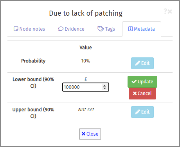Click the 'Not set' upper bound value
The image size is (180, 147).
(x=86, y=110)
